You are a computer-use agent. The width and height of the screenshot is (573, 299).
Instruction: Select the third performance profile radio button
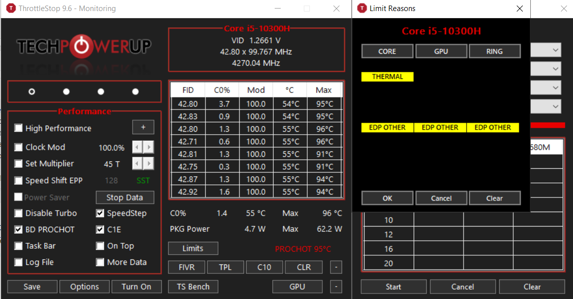point(101,91)
